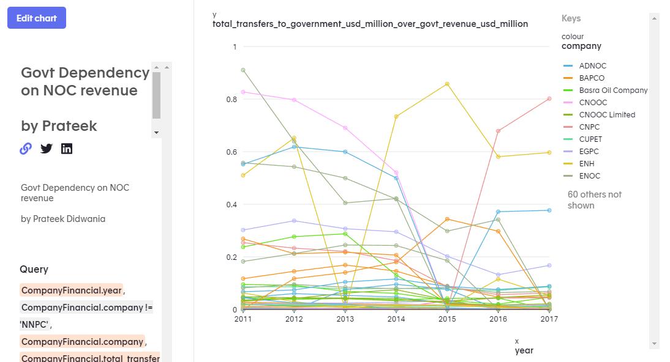Click the 0.8 y-axis tick label

pyautogui.click(x=231, y=100)
